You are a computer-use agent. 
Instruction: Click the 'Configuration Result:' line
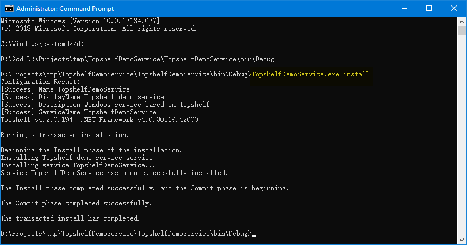41,82
